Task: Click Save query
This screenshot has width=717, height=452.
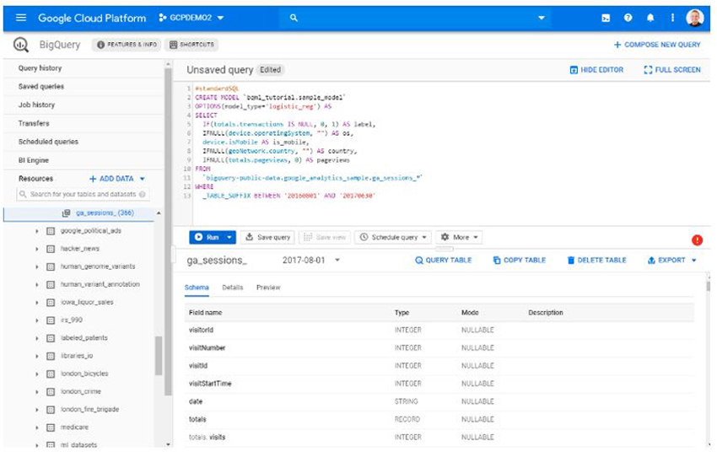Action: point(268,237)
